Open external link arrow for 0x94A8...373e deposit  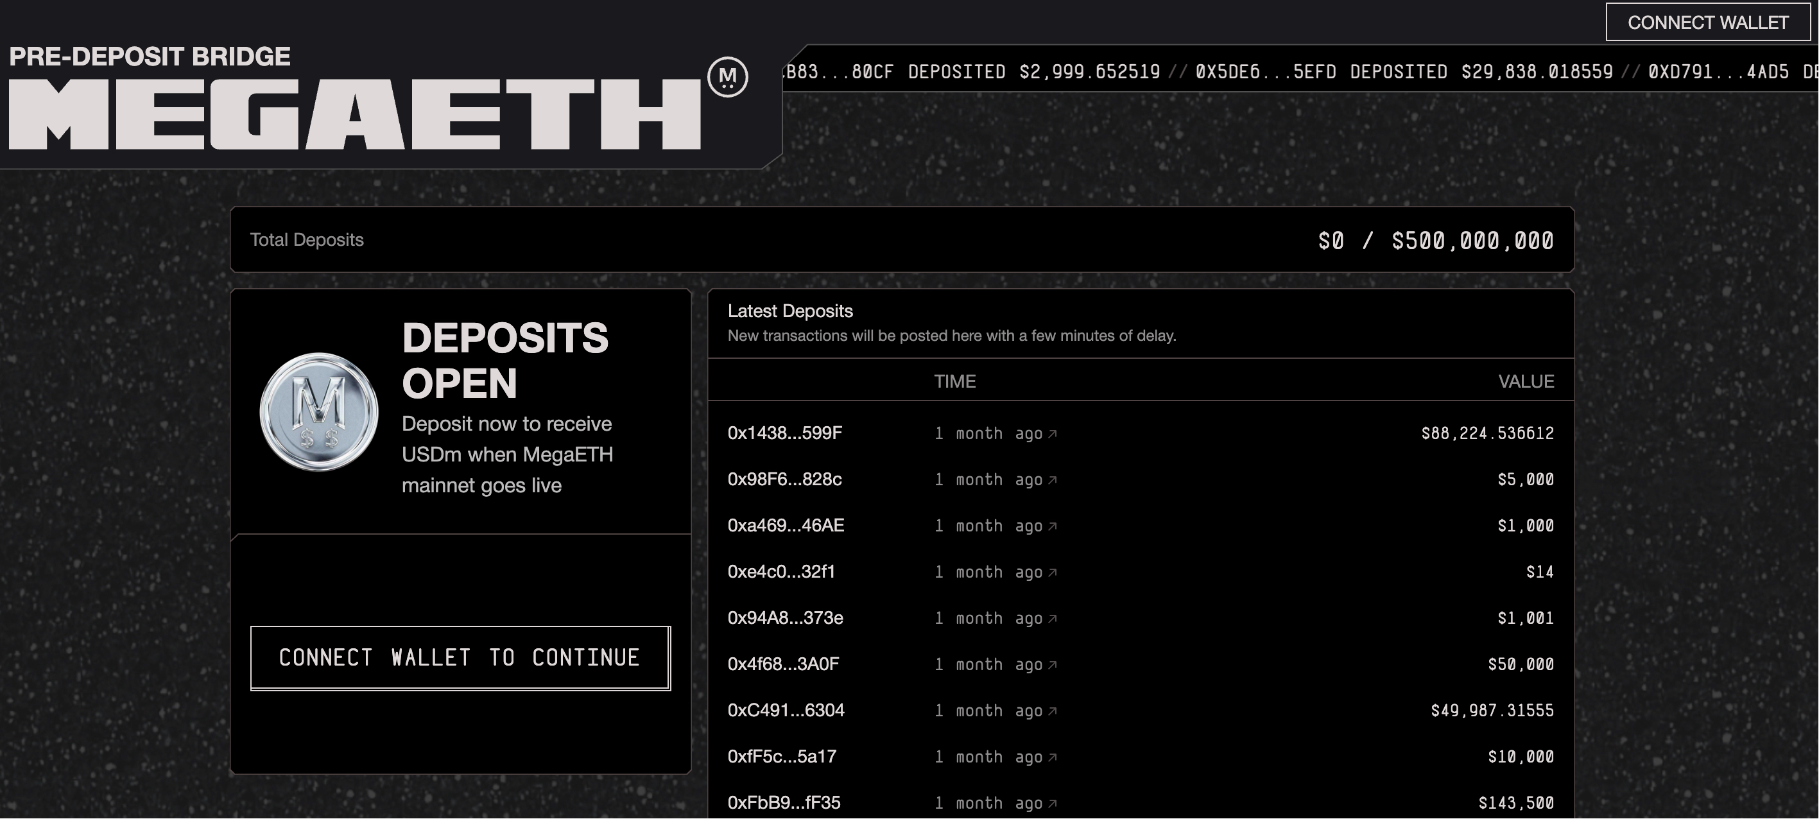coord(1052,619)
